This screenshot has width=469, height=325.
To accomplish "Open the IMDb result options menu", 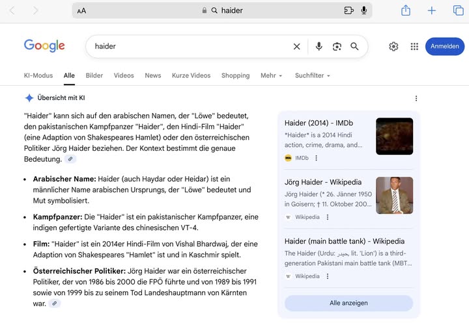I will (316, 158).
